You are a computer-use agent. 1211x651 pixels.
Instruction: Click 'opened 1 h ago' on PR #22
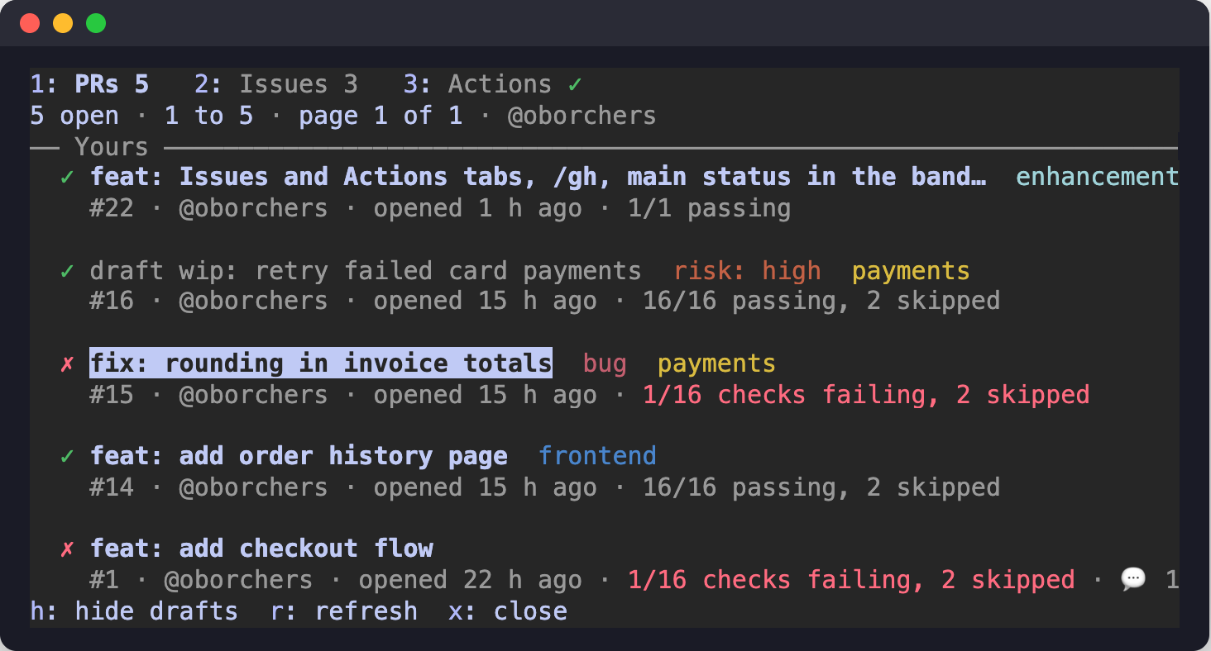[477, 208]
